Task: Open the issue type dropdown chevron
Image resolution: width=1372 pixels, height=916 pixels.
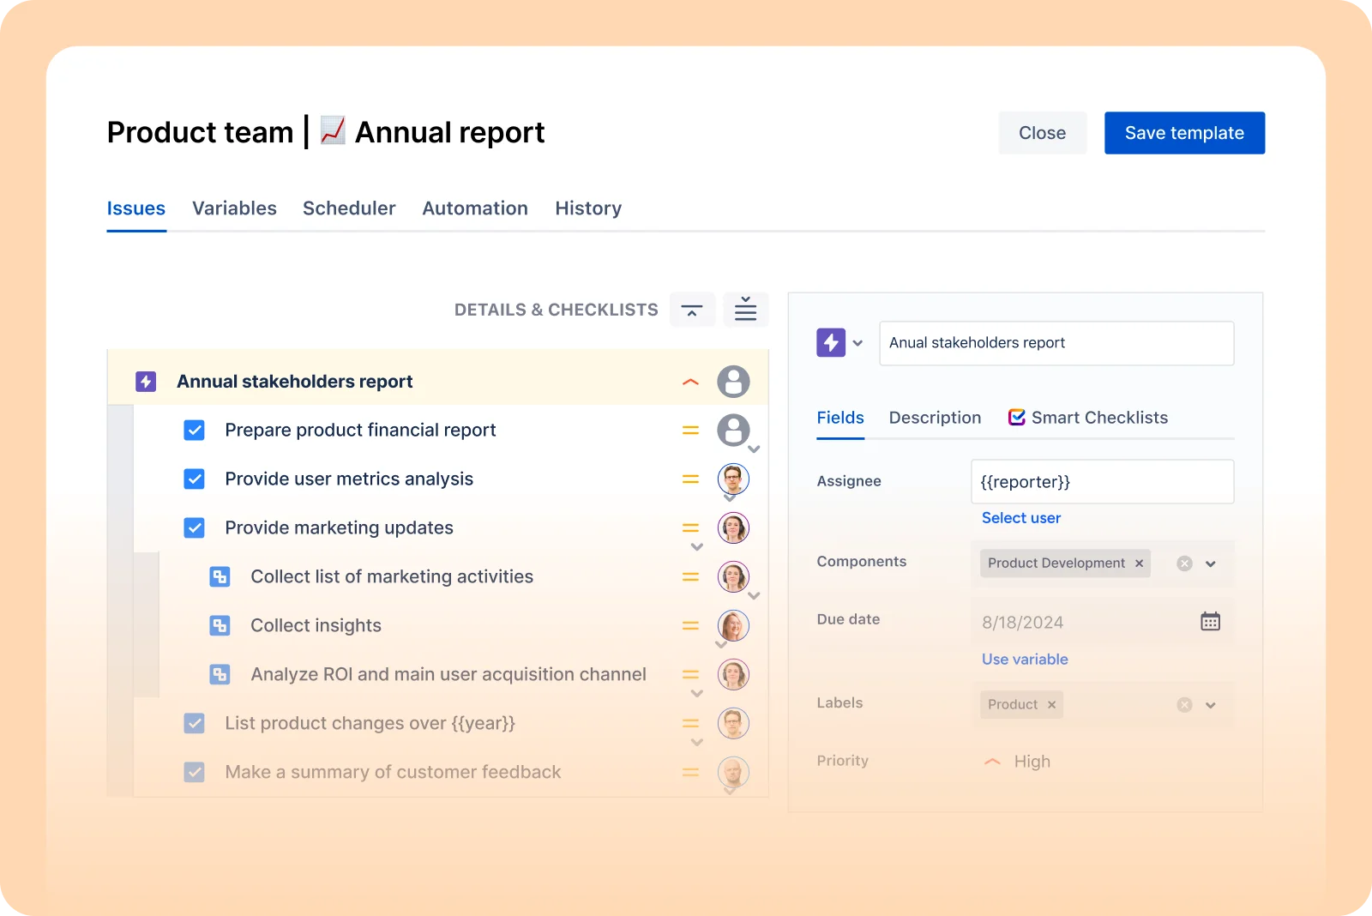Action: point(857,343)
